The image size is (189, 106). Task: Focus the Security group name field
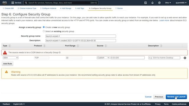click(x=81, y=36)
